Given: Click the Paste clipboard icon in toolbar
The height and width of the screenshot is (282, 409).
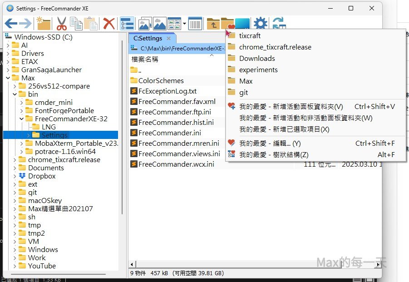Looking at the screenshot, I should [91, 24].
